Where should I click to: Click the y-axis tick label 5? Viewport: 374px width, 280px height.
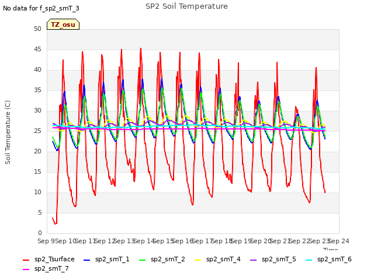(x=40, y=212)
